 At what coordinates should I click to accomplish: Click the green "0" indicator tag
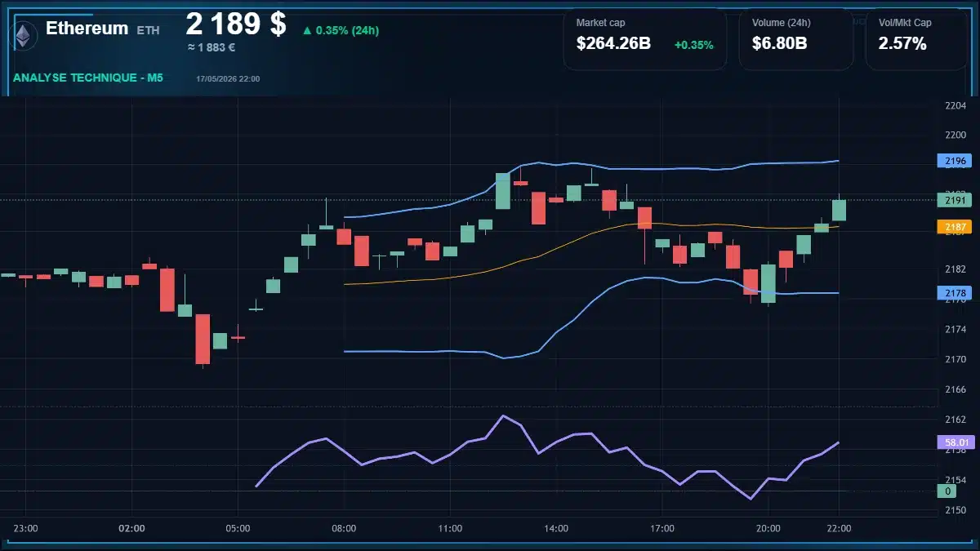[947, 491]
